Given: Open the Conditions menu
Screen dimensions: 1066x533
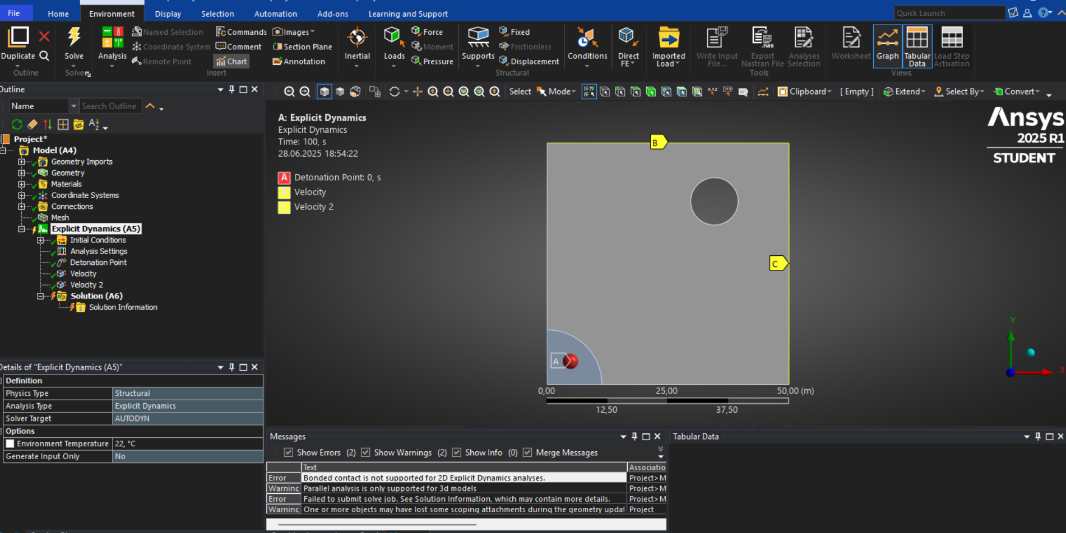Looking at the screenshot, I should tap(587, 44).
